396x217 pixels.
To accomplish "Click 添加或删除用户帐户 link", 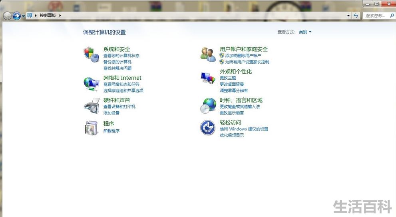I will click(x=243, y=55).
